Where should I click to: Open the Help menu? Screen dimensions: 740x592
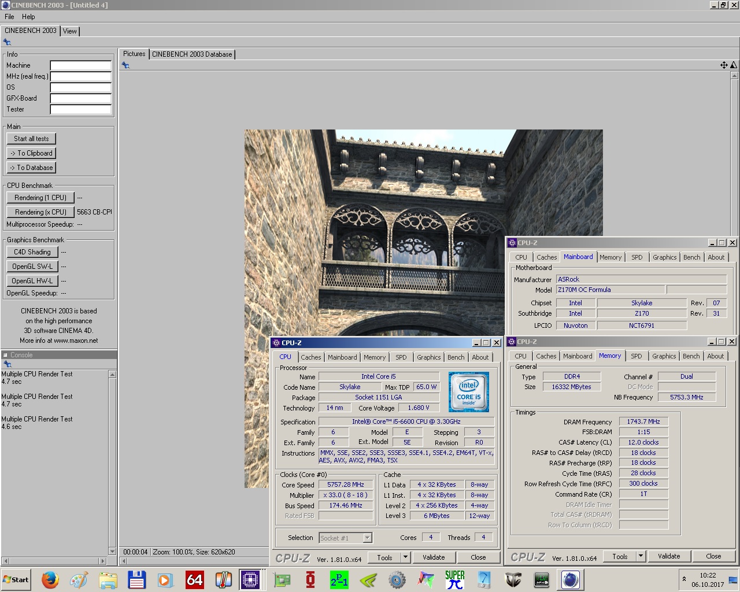[x=28, y=17]
